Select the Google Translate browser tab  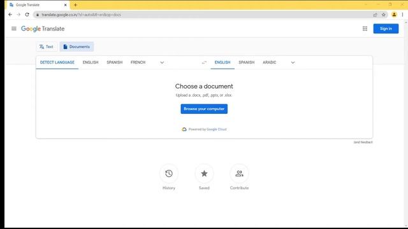[36, 5]
